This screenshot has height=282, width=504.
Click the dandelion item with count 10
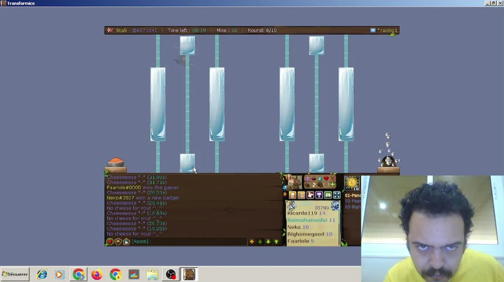pos(352,183)
